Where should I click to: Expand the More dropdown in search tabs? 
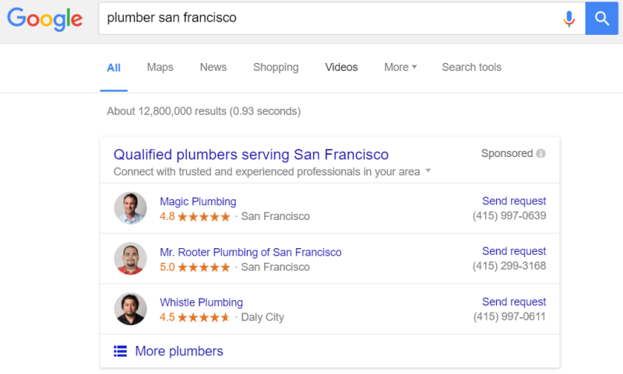click(400, 67)
